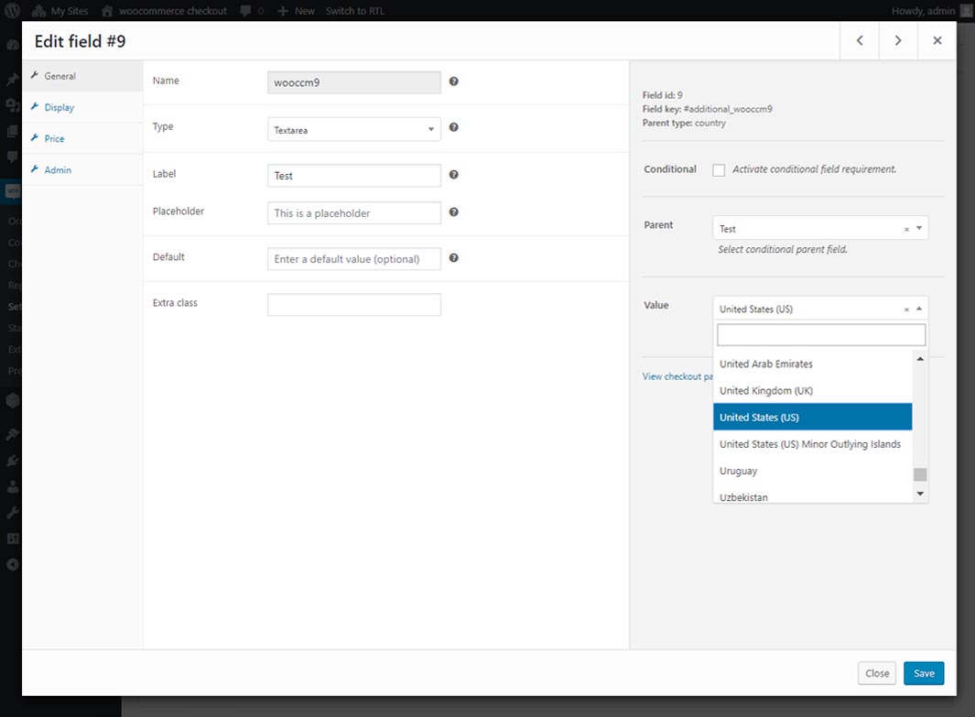This screenshot has width=975, height=717.
Task: Click the help icon next to Default field
Action: point(454,258)
